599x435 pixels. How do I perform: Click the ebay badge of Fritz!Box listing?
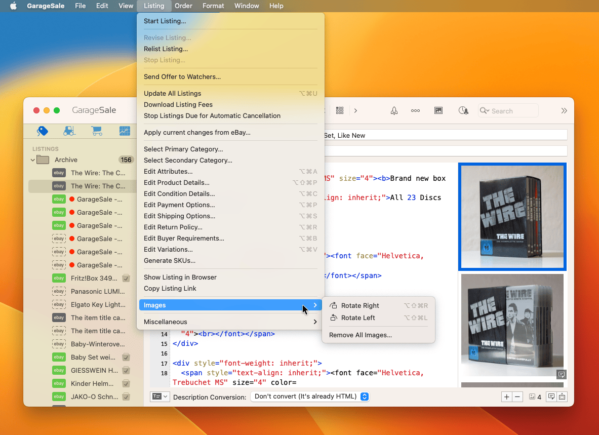click(x=59, y=278)
